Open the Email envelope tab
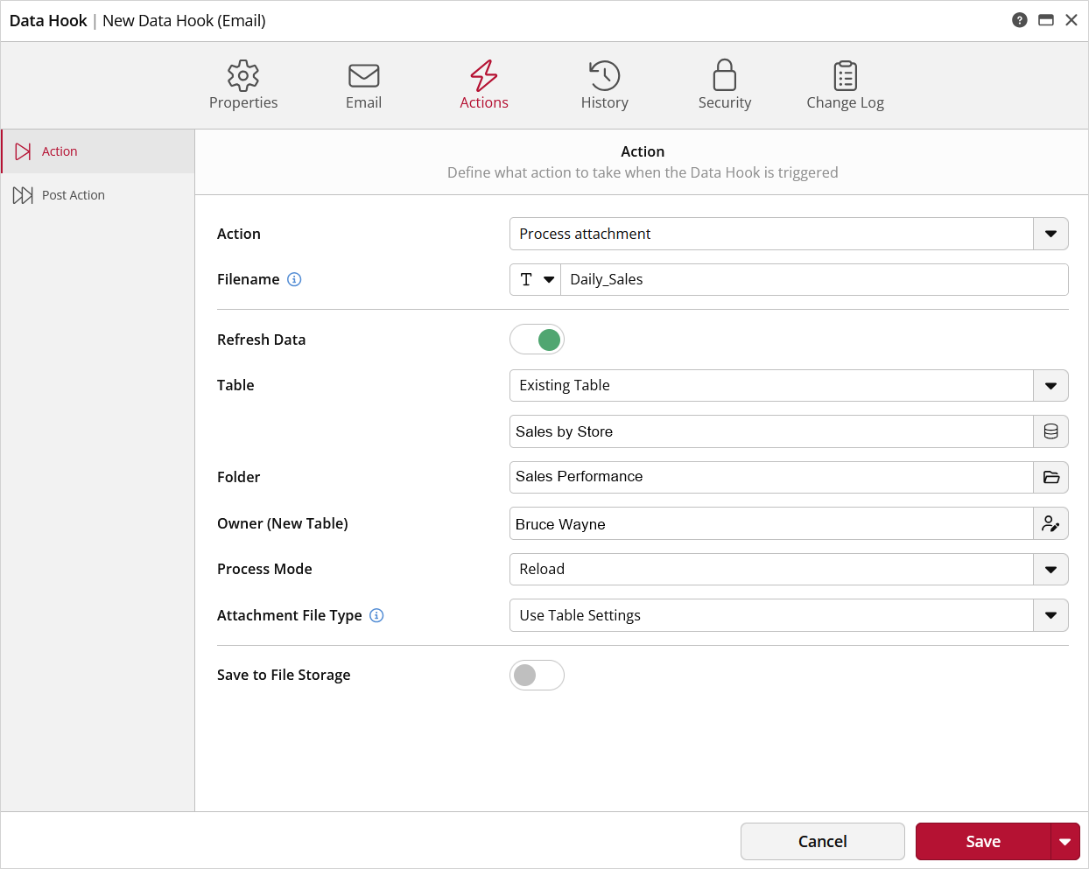 click(x=363, y=85)
